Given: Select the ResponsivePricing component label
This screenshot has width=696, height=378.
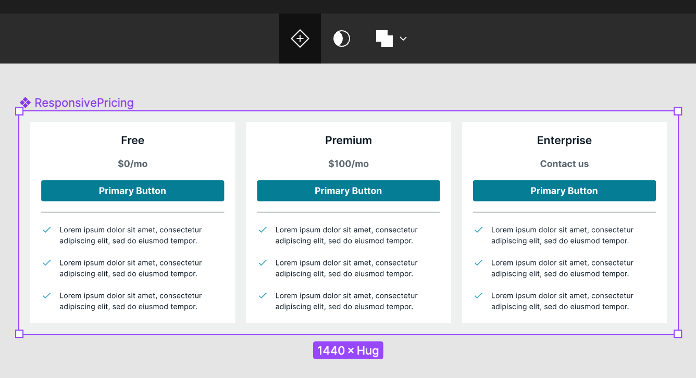Looking at the screenshot, I should coord(83,103).
